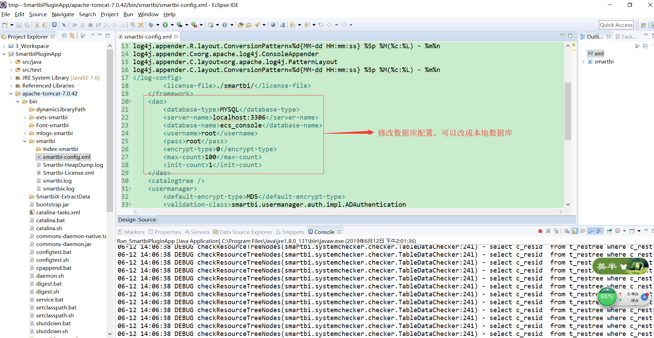The image size is (654, 338).
Task: Click the Open Type folder icon
Action: tap(241, 25)
